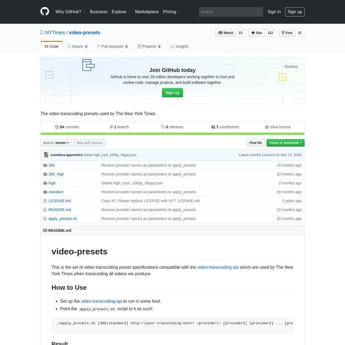
Task: Click the commits history clock icon
Action: pos(57,127)
